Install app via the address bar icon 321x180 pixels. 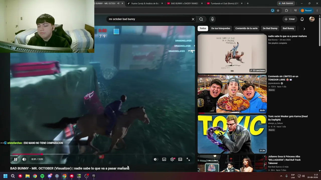coord(273,10)
